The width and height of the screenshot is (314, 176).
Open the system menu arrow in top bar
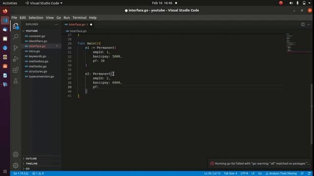[310, 3]
